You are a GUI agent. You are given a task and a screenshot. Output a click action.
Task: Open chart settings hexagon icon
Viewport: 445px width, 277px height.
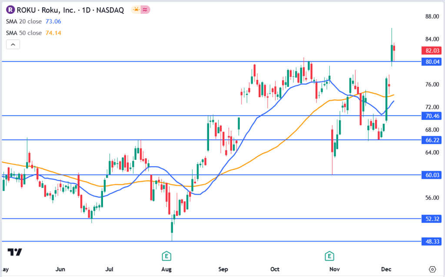point(432,269)
